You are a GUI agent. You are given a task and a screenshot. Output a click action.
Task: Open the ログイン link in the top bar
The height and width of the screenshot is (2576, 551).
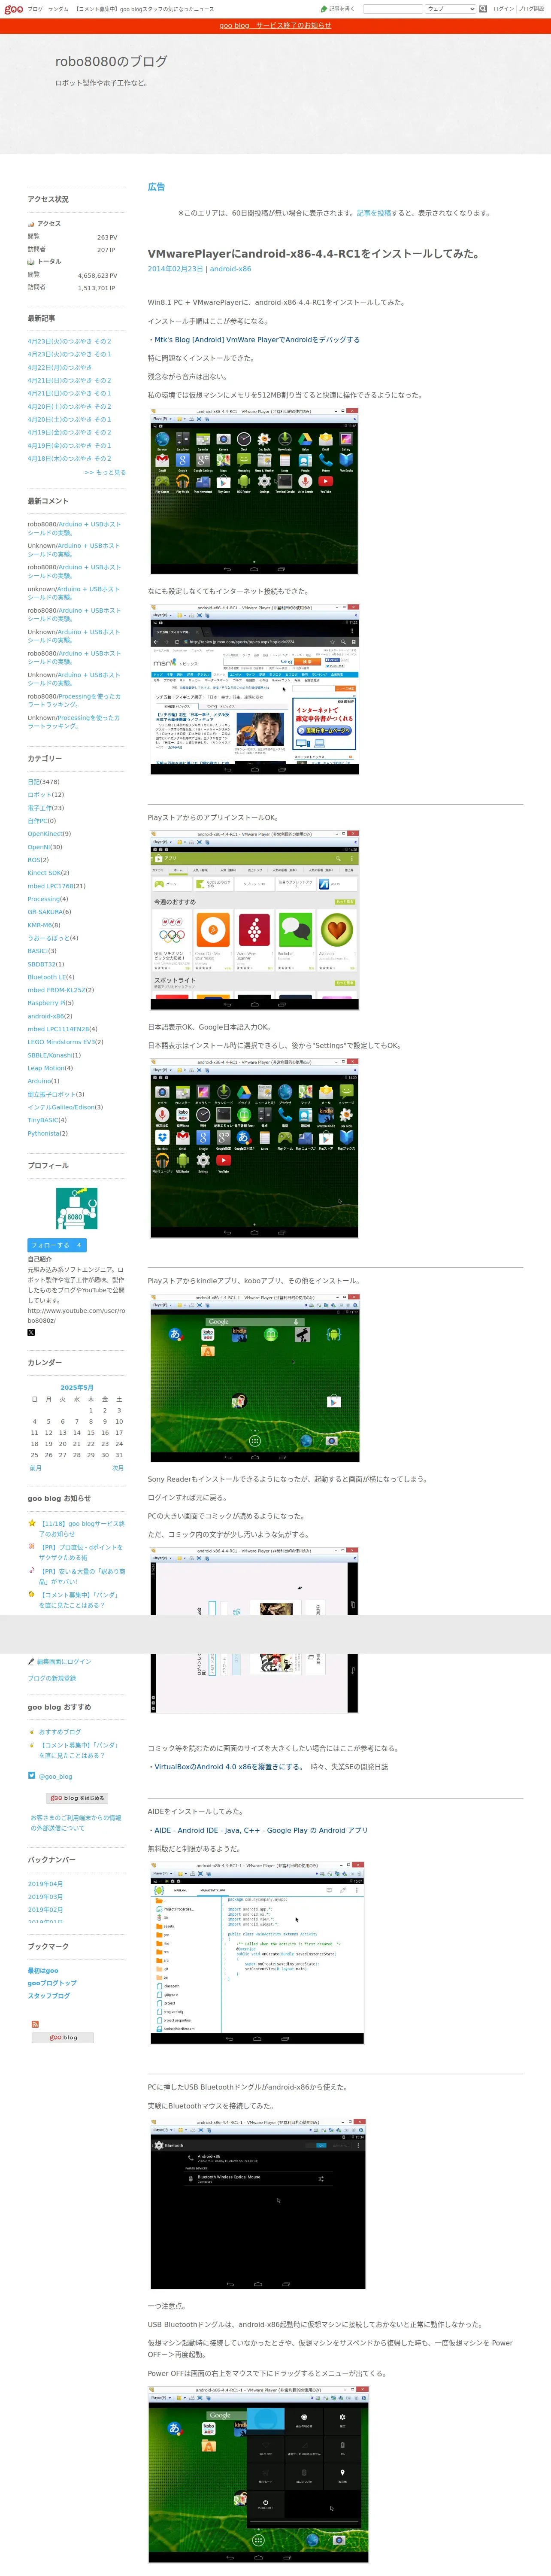coord(503,9)
